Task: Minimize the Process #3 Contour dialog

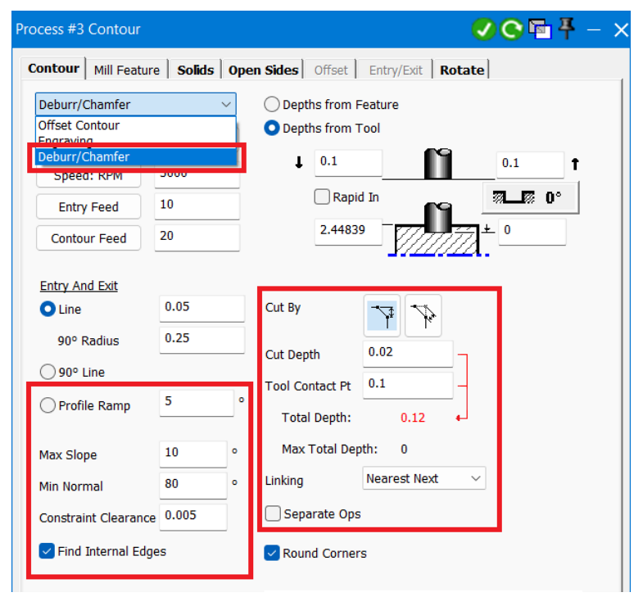Action: point(593,30)
